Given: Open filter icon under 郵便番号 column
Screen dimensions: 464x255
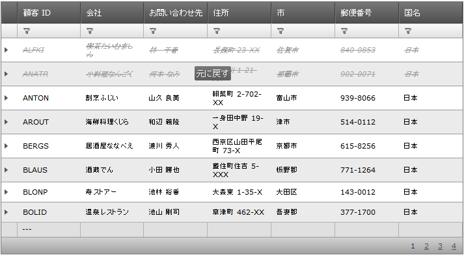Looking at the screenshot, I should (x=344, y=30).
